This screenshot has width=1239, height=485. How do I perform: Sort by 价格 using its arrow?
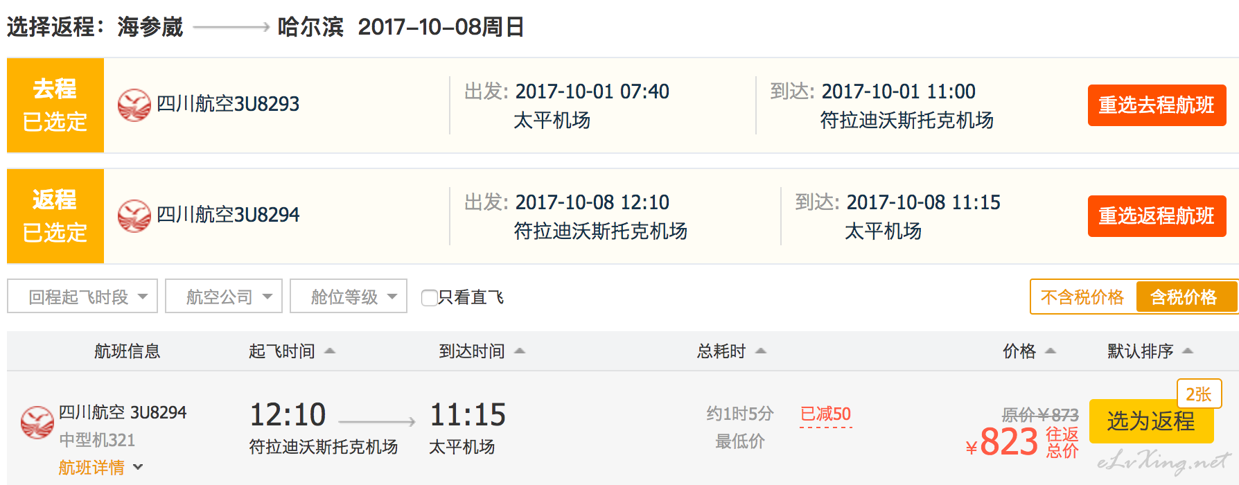coord(1051,351)
